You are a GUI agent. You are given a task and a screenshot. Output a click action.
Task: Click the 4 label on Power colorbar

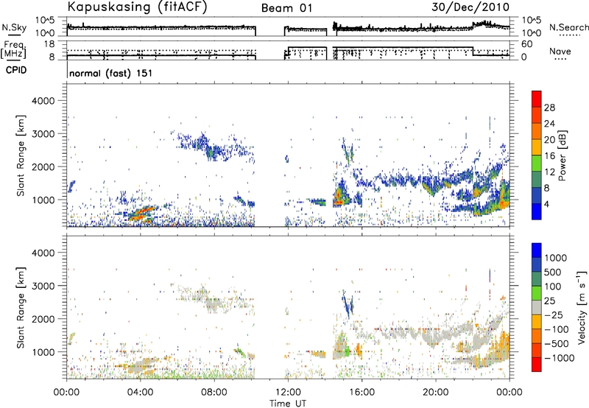click(547, 204)
